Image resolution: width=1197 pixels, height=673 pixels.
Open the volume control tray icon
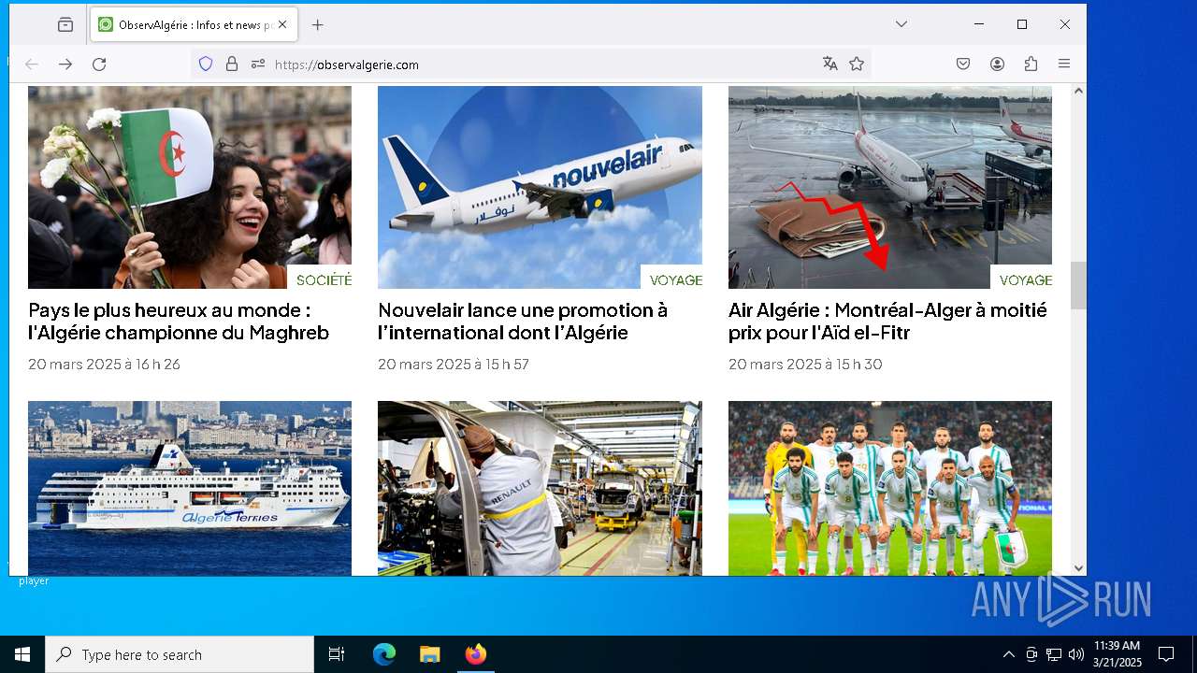click(1075, 654)
